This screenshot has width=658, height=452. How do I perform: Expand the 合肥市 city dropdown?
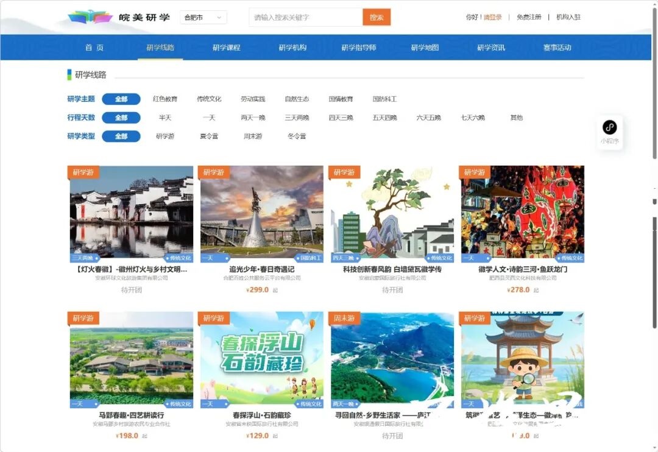click(203, 18)
